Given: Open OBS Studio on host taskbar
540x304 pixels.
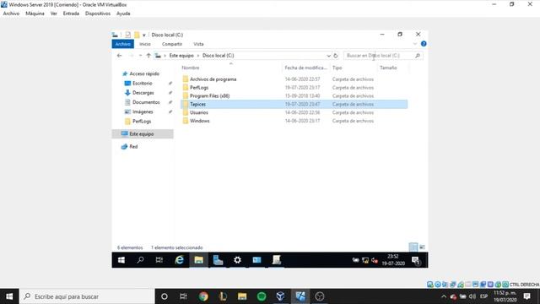Looking at the screenshot, I should point(320,296).
